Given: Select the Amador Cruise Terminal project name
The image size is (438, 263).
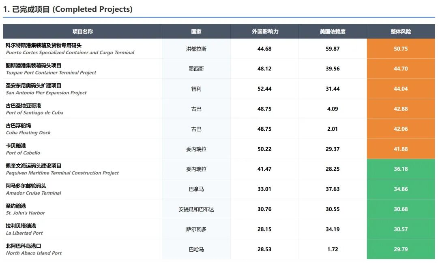Looking at the screenshot, I should tap(34, 189).
